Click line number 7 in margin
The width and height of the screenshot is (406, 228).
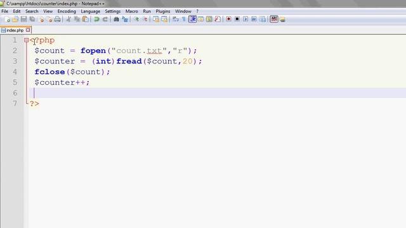pyautogui.click(x=15, y=104)
